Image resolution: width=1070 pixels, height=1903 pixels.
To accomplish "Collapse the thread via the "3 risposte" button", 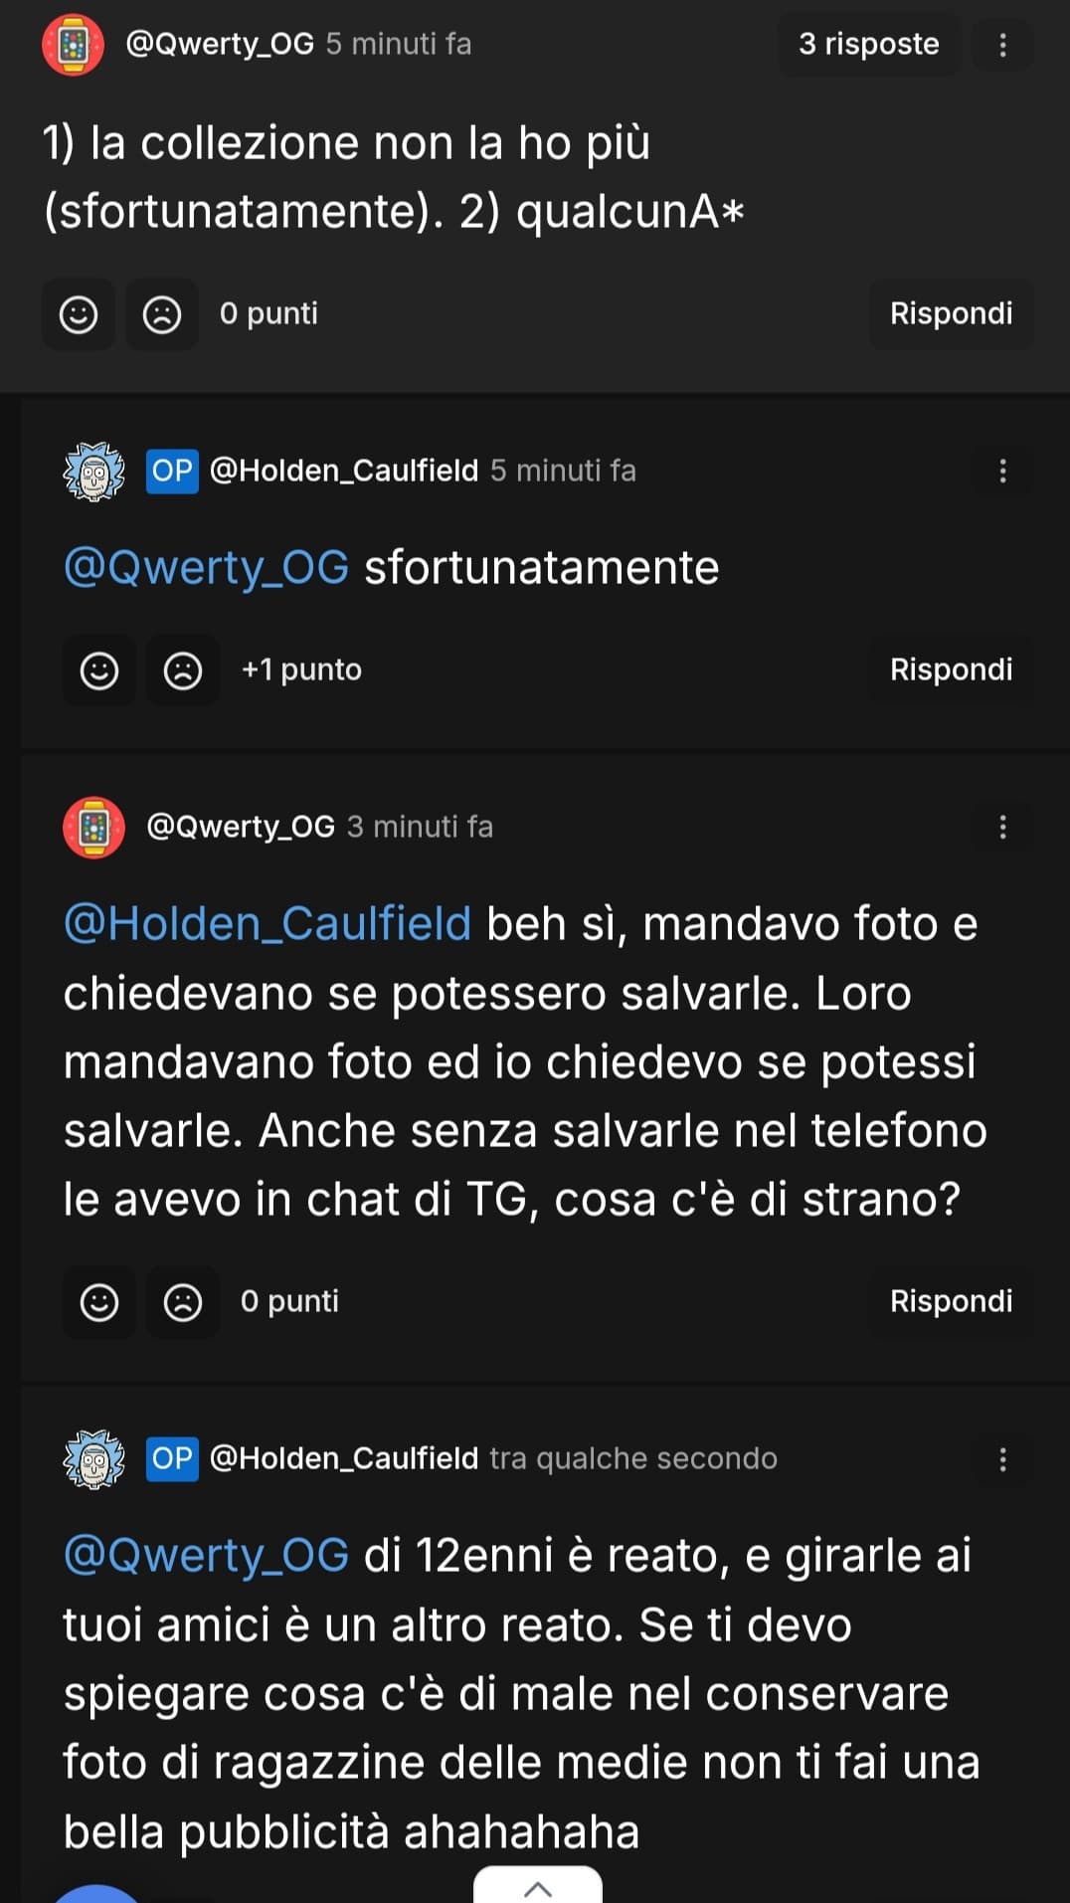I will [869, 45].
